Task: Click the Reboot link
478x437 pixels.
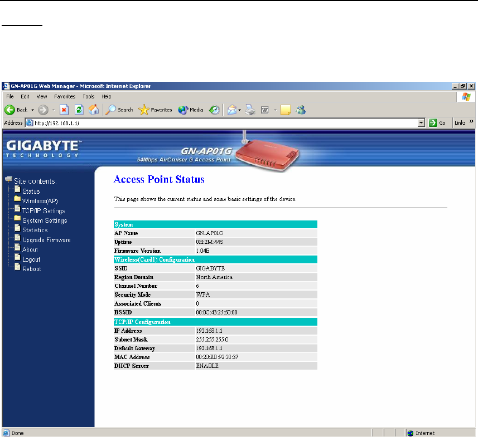Action: [32, 269]
